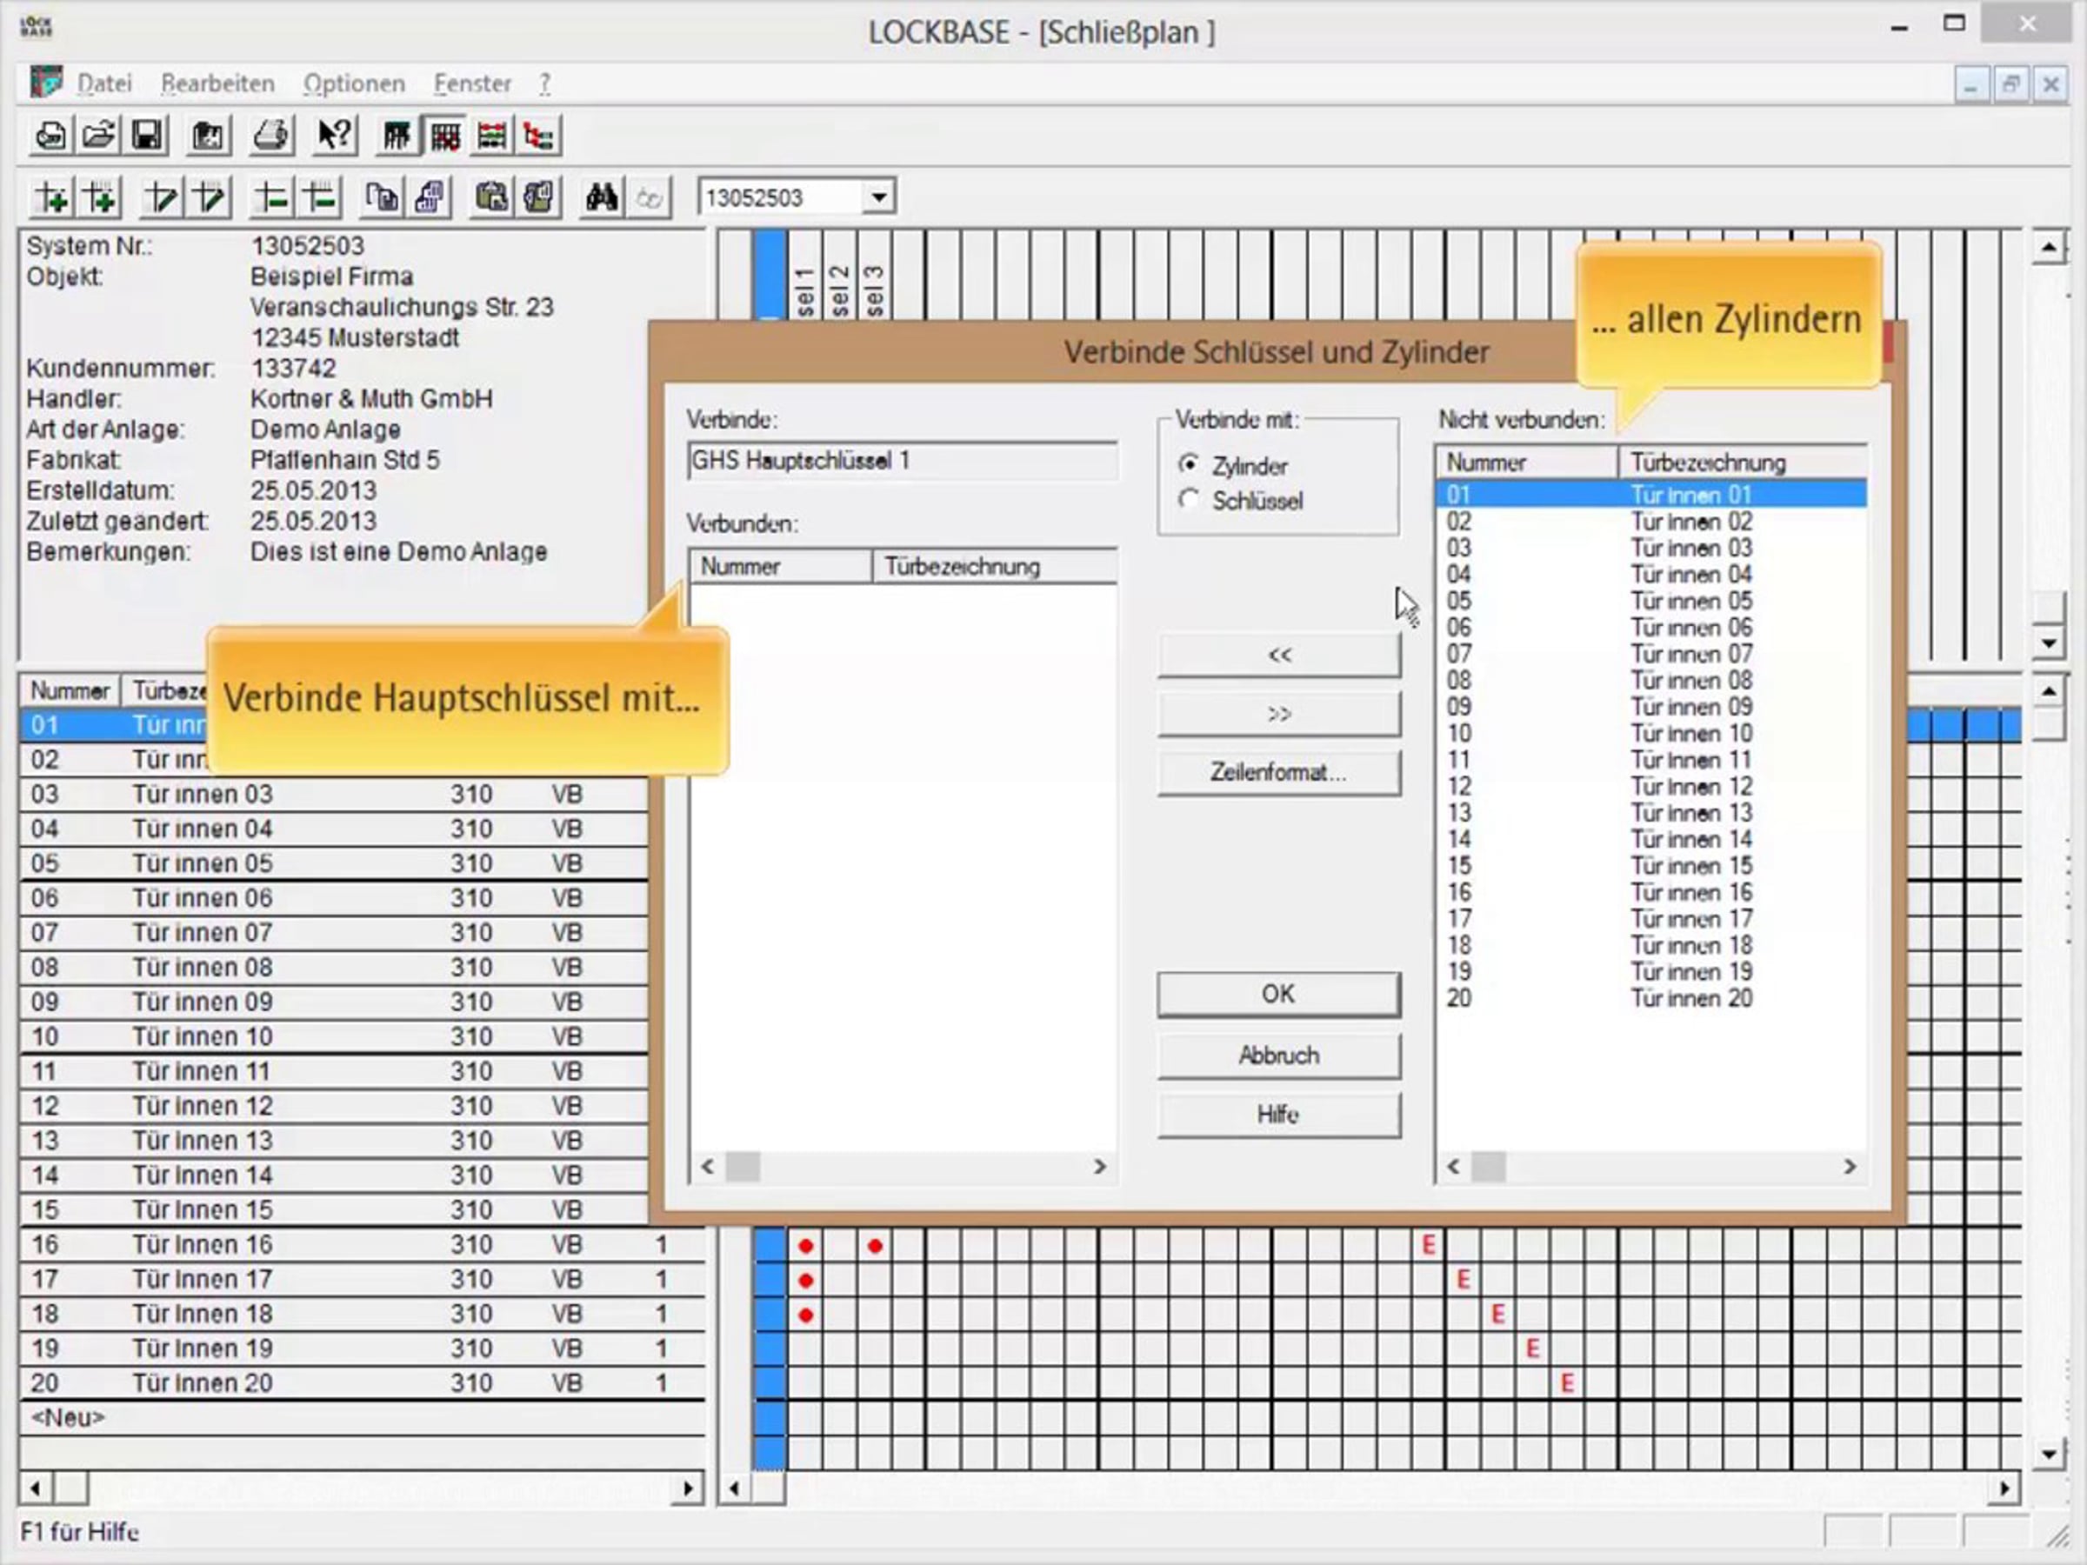Open the Bearbeiten menu

pos(217,84)
